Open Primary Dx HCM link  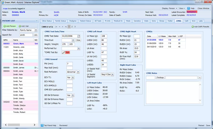coord(56,15)
